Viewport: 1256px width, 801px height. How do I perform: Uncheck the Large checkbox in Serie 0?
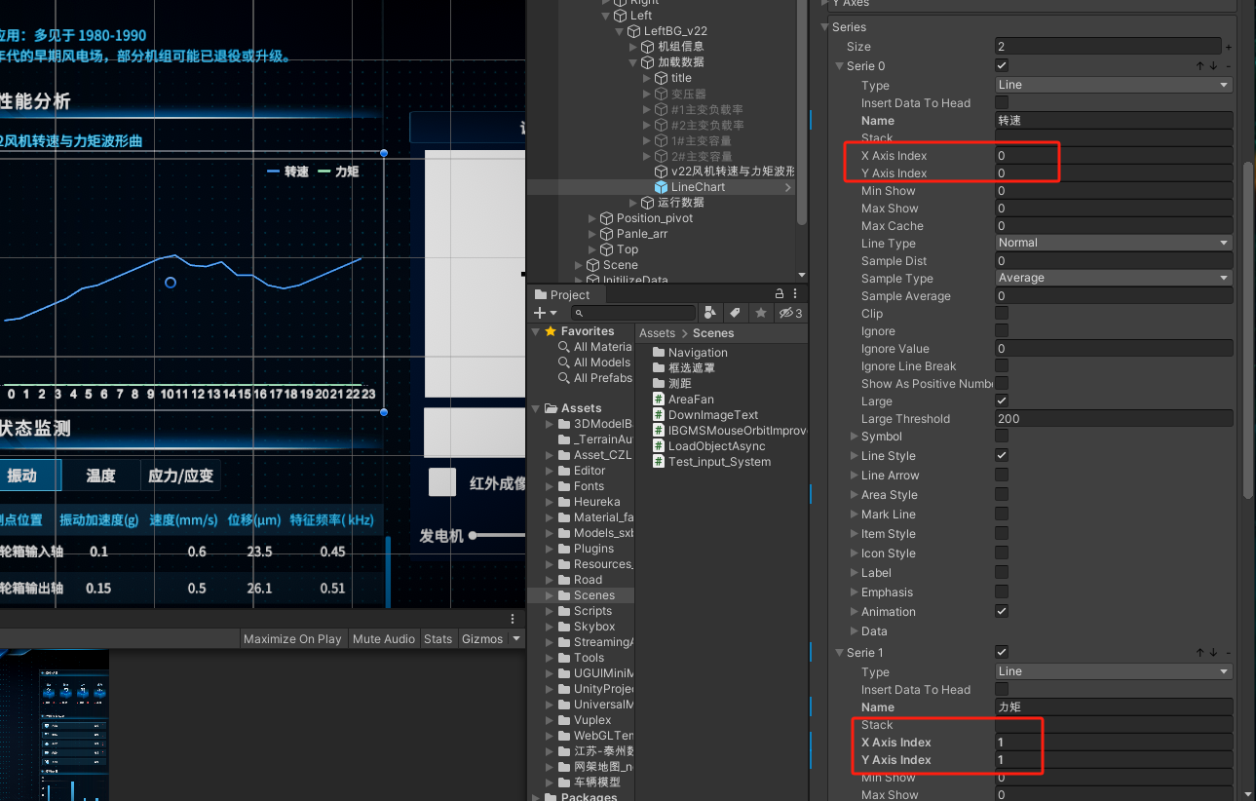[1001, 400]
